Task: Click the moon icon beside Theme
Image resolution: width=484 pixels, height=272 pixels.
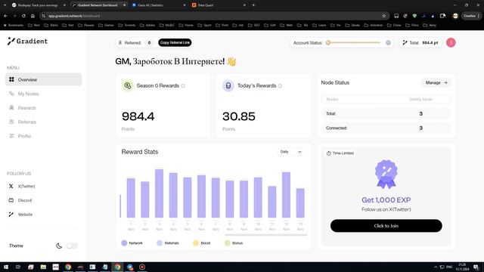Action: 59,246
